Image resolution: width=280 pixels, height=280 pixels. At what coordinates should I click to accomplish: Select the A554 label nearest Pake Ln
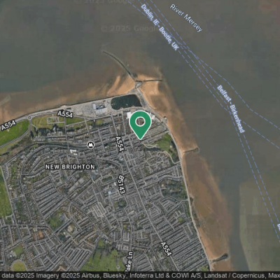(x=166, y=249)
